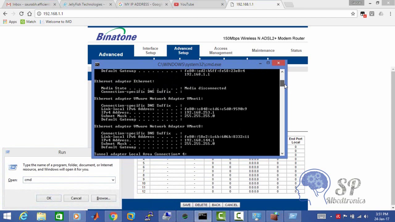Image resolution: width=395 pixels, height=222 pixels.
Task: Click the SAVE button on router page
Action: pos(186,205)
